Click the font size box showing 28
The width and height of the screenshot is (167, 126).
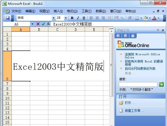pos(60,18)
